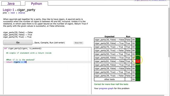Click the red result cell for cigar_party(61, False)
The width and height of the screenshot is (170, 96).
tap(138, 61)
